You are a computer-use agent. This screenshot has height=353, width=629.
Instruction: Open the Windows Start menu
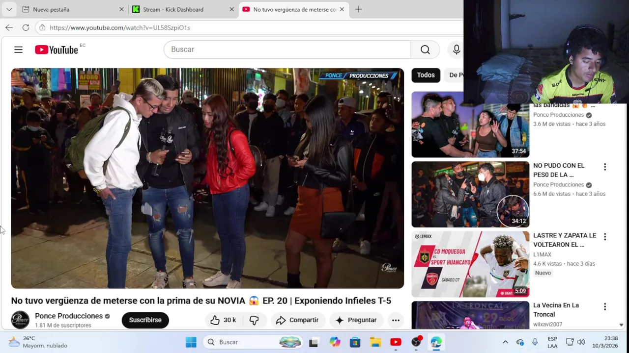click(191, 342)
